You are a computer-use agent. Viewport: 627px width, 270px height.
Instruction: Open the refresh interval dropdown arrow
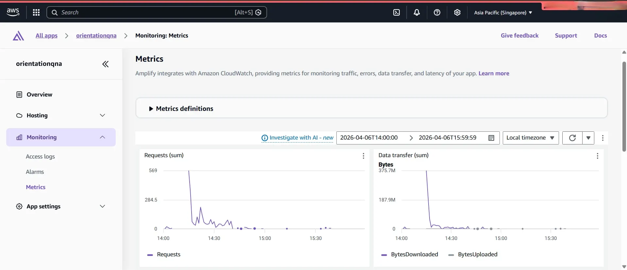(588, 138)
